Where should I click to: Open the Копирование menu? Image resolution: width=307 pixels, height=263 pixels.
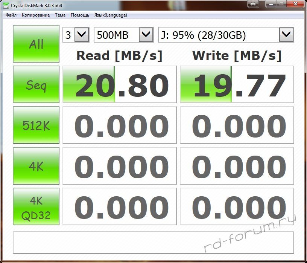coord(36,15)
